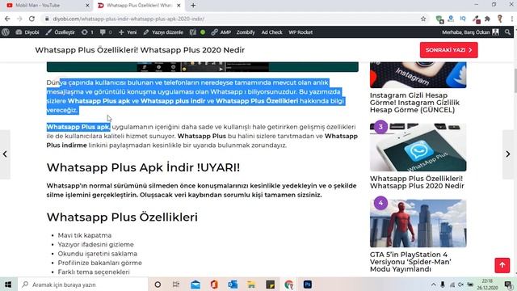Open the Diyobi site dashboard link
Viewport: 517px width, 291px height.
pos(27,32)
